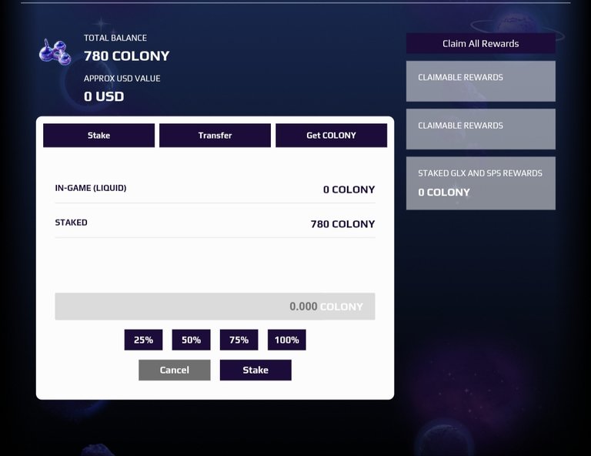Click Claim All Rewards button

pyautogui.click(x=480, y=43)
